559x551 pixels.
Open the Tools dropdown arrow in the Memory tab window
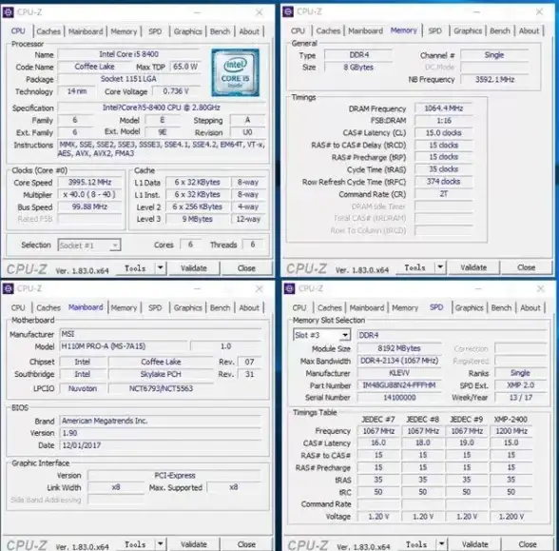tap(440, 266)
